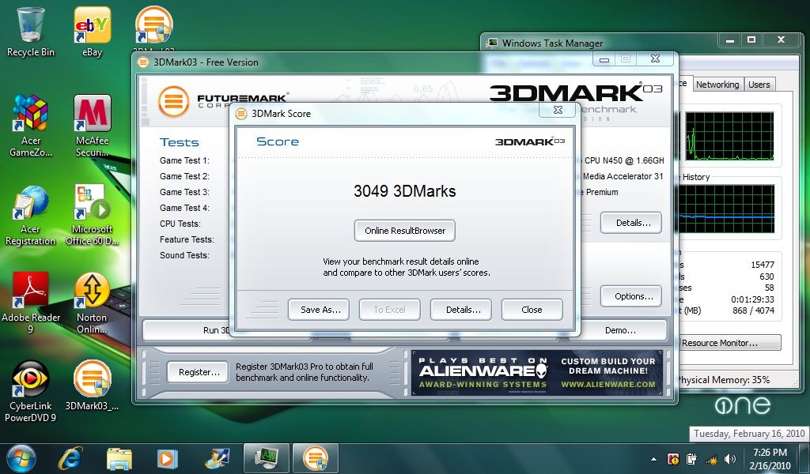810x474 pixels.
Task: Click Resource Monitor in Task Manager
Action: 729,343
